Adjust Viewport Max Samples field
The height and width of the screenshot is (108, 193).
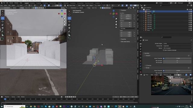tap(177, 61)
